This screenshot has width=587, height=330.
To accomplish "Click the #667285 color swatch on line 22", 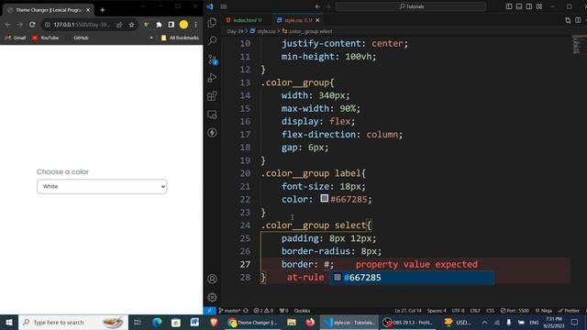I will [x=325, y=198].
